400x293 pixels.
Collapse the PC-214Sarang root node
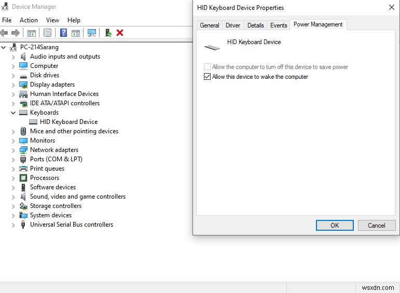click(x=3, y=47)
